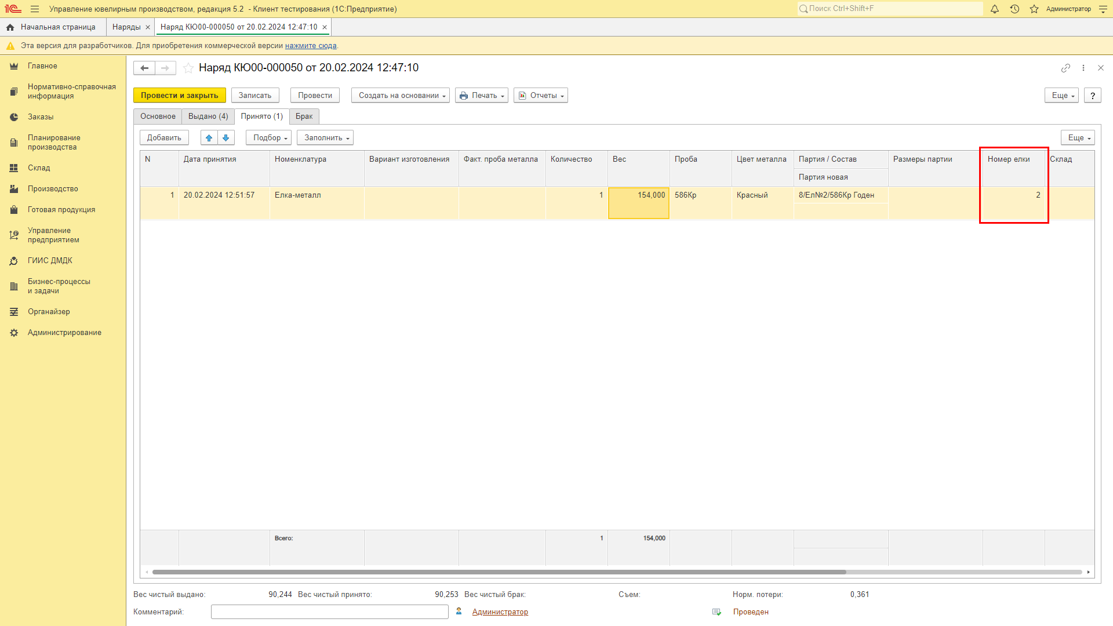The height and width of the screenshot is (626, 1113).
Task: Switch to the Основное tab
Action: 158,117
